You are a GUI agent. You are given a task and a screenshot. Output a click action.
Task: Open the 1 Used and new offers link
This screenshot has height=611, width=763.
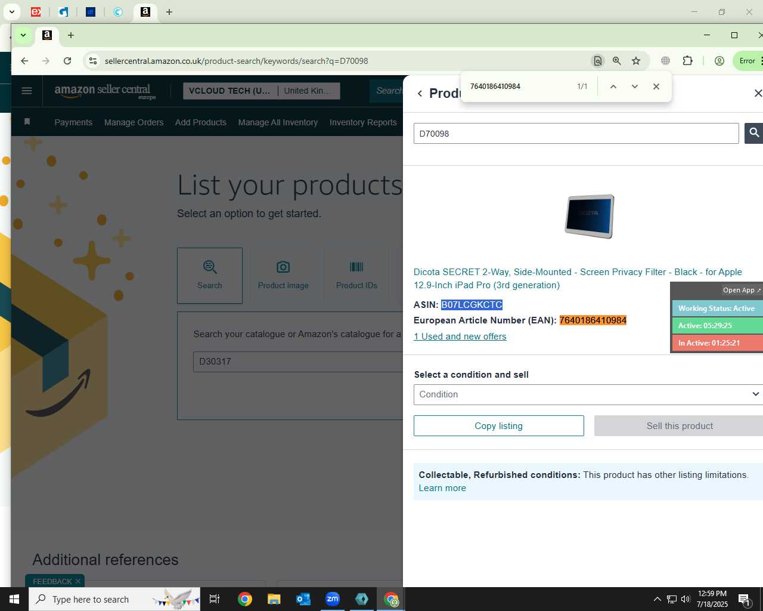(460, 337)
